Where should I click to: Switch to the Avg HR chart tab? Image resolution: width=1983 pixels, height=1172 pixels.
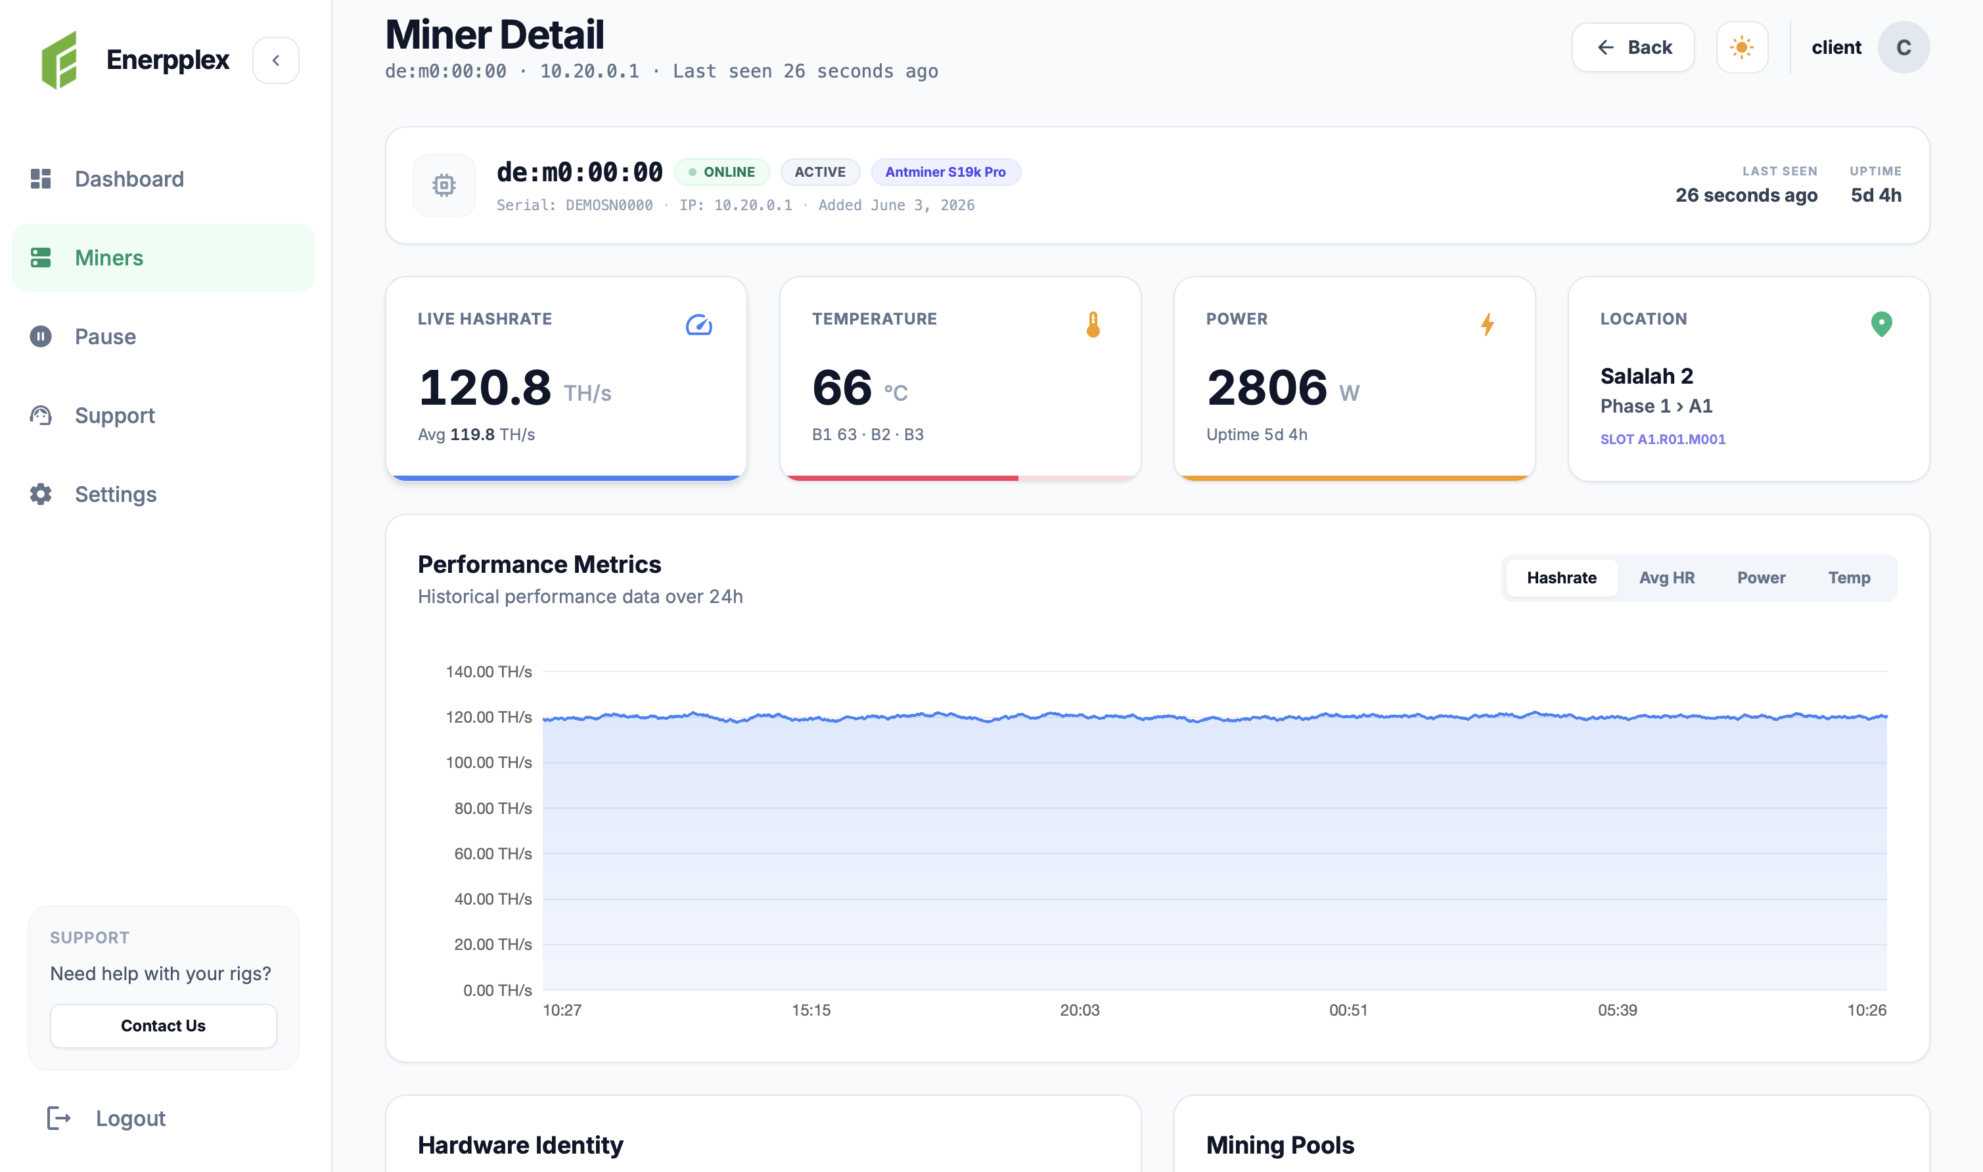tap(1666, 577)
